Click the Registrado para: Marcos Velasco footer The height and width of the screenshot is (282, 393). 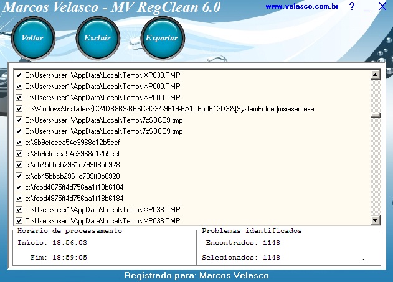[197, 276]
